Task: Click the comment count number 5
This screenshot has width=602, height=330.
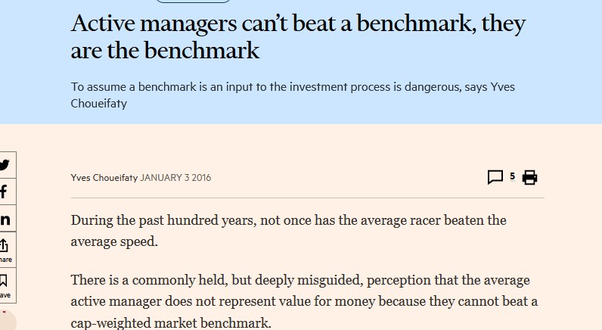Action: tap(512, 176)
